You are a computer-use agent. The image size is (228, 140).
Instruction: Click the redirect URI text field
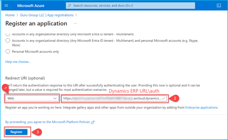click(x=114, y=98)
